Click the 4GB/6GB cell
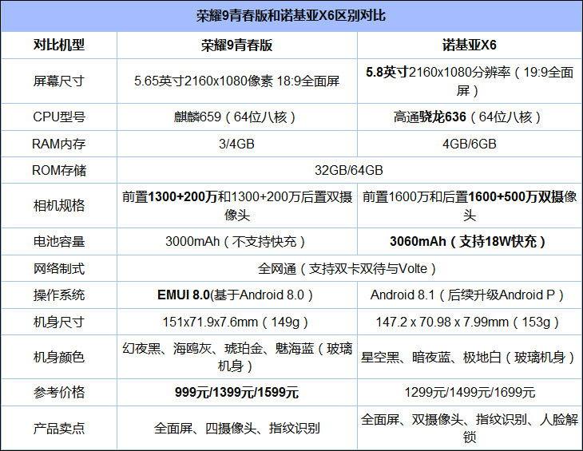This screenshot has width=583, height=451. (470, 144)
